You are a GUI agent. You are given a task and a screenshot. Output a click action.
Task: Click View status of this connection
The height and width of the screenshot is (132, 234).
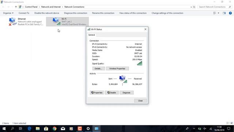[x=133, y=13]
